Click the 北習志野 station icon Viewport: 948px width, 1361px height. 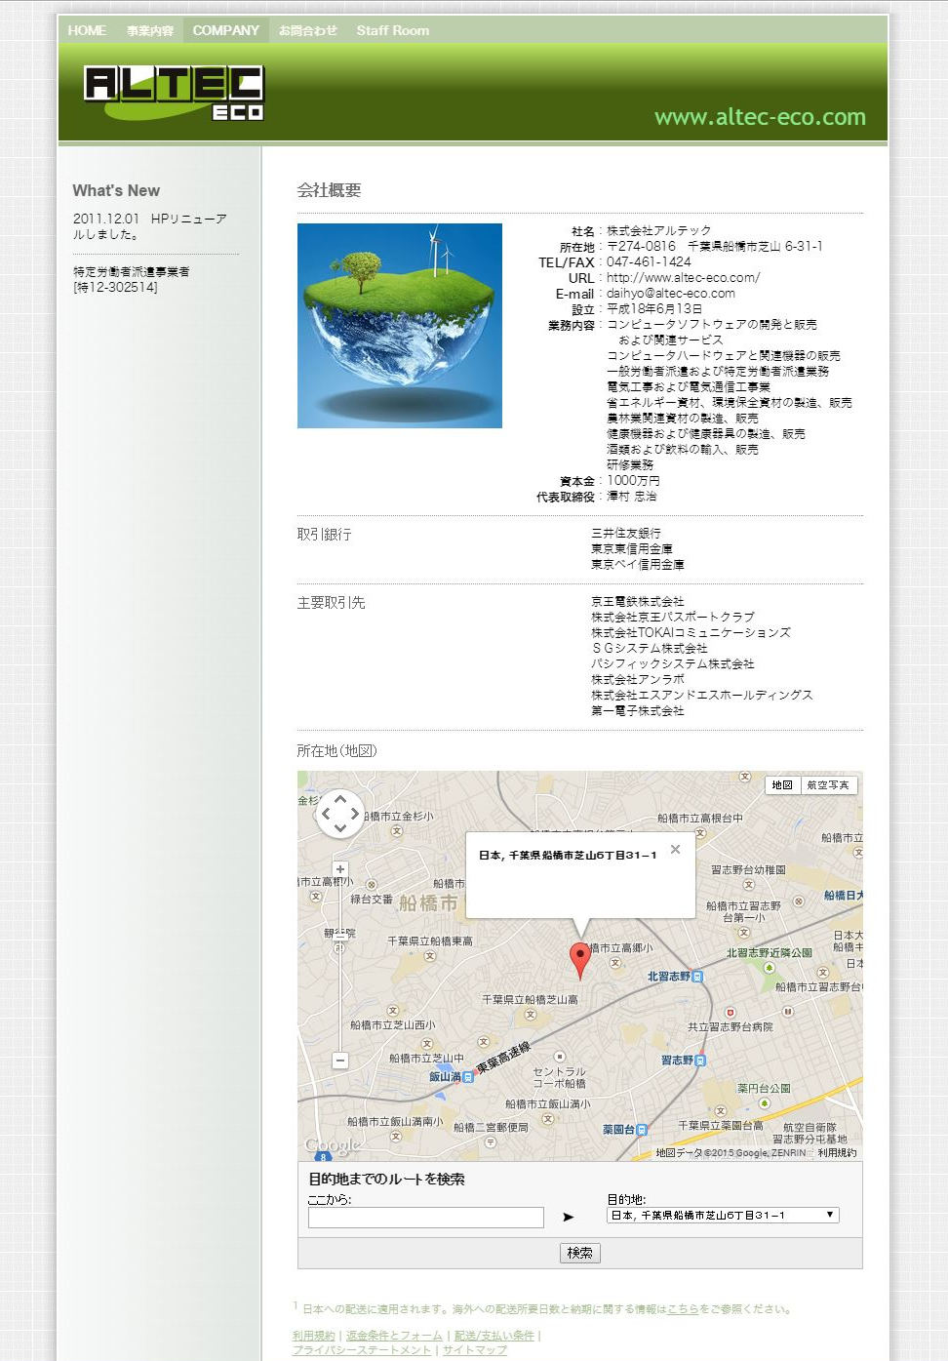coord(696,976)
